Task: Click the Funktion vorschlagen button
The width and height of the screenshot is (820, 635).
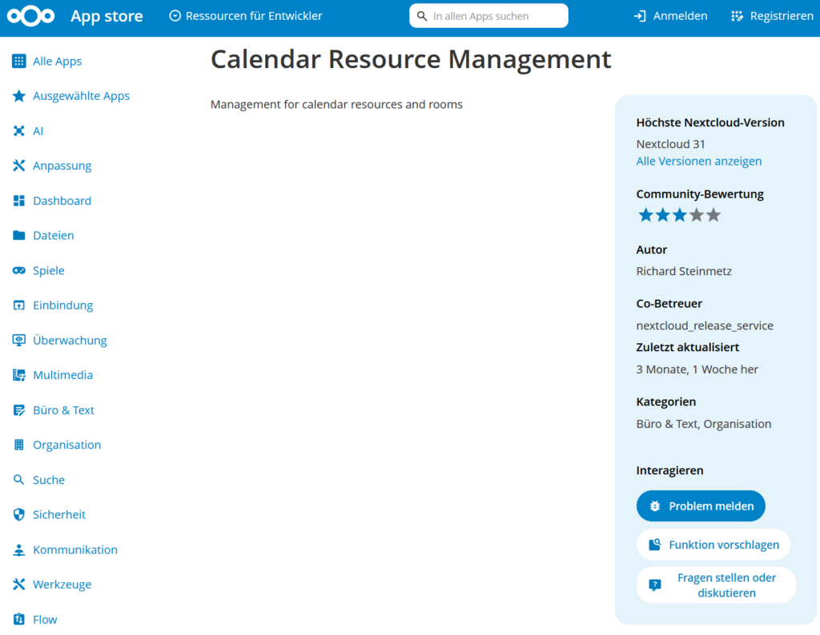Action: (x=713, y=545)
